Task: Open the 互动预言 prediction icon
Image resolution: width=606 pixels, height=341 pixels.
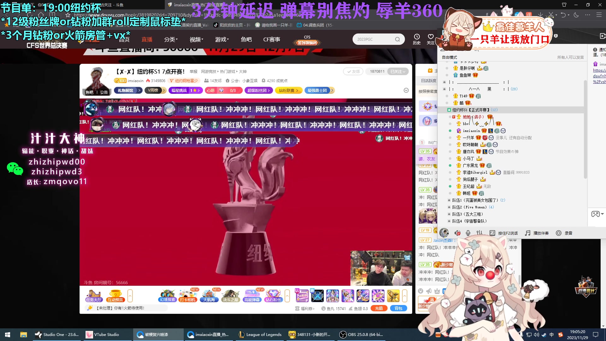Action: tap(115, 296)
